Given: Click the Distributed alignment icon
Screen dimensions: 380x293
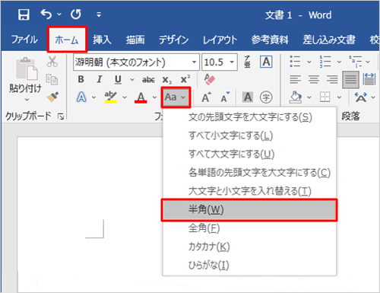Looking at the screenshot, I should 369,79.
